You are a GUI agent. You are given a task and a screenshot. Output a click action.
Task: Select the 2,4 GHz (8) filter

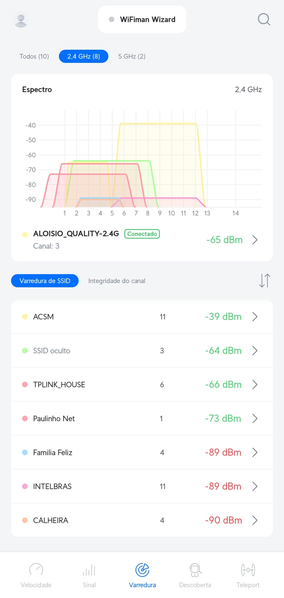(x=84, y=56)
